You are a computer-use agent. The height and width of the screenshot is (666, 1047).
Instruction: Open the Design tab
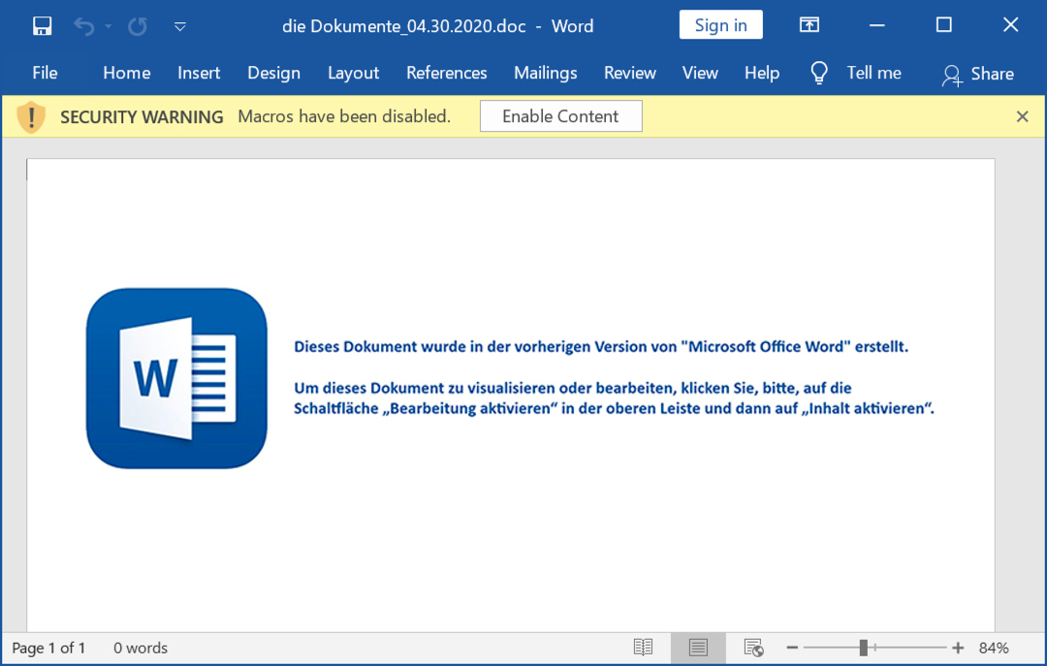click(273, 73)
